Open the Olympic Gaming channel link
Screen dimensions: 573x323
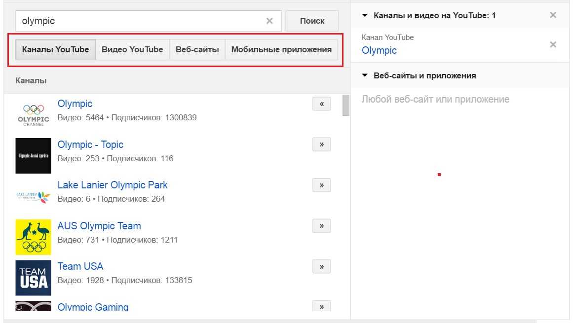click(x=93, y=307)
